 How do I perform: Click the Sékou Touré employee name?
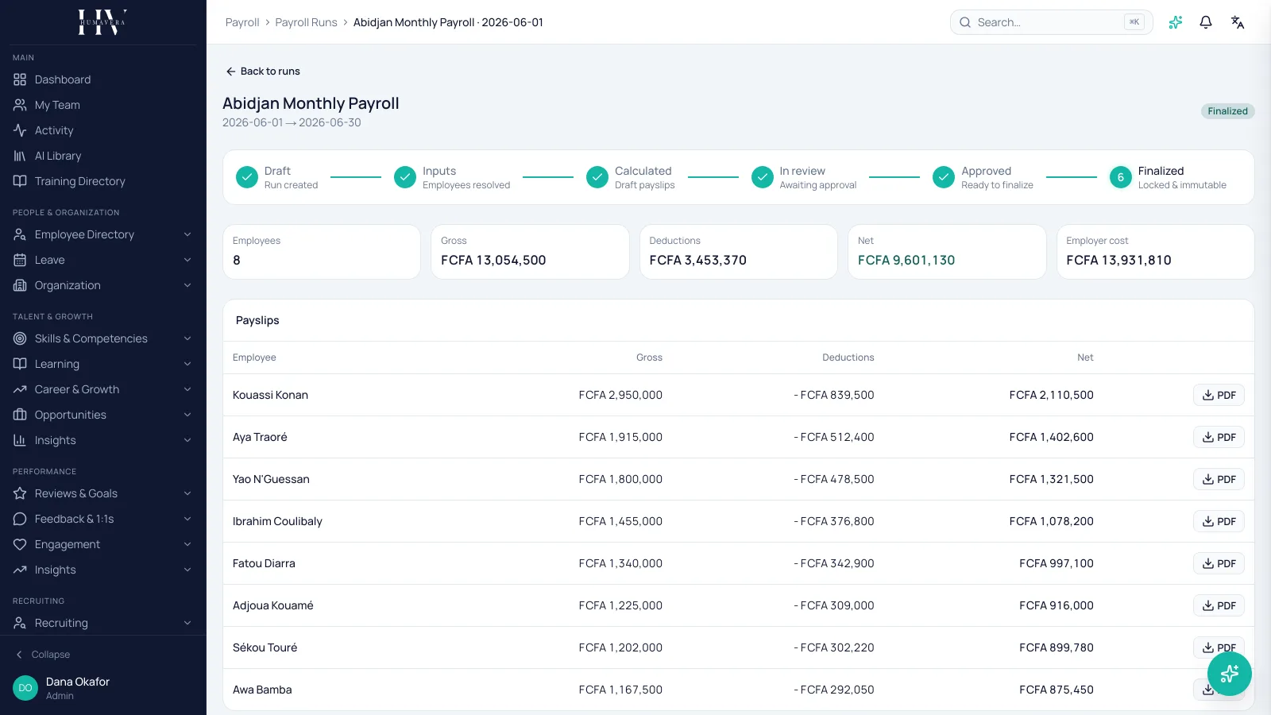click(x=265, y=647)
